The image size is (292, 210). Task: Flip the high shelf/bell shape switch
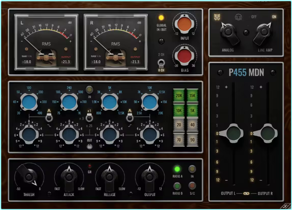click(x=130, y=117)
